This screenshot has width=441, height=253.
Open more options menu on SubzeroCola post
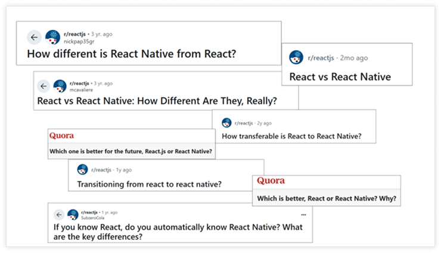coord(303,215)
